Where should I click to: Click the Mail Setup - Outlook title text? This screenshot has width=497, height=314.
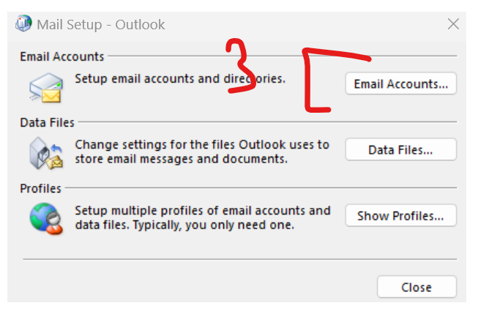(x=101, y=25)
